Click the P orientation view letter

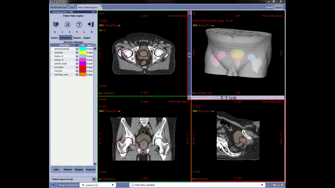pyautogui.click(x=77, y=32)
